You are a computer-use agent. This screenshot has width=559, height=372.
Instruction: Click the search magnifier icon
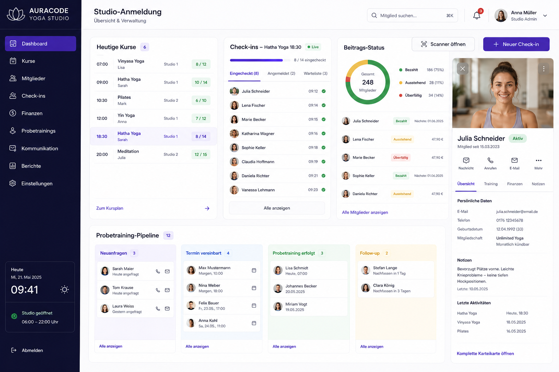374,16
